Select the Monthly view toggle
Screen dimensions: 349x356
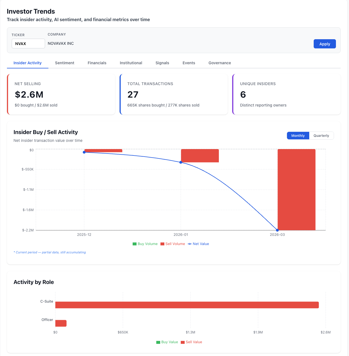(298, 136)
